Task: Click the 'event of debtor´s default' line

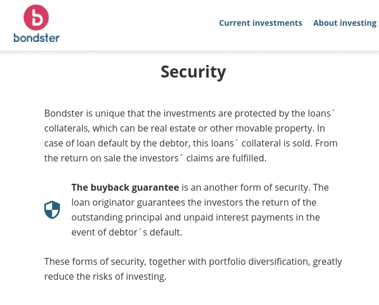Action: 127,232
